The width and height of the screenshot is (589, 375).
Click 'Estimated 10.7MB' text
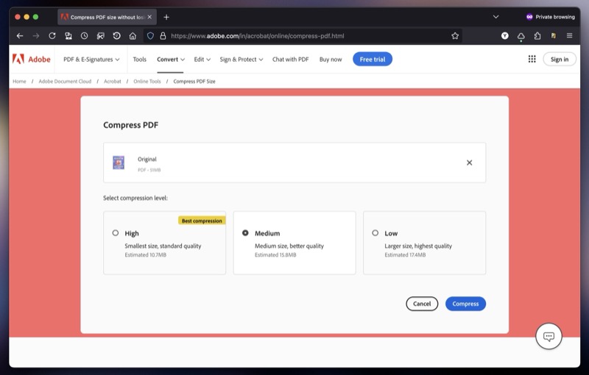click(145, 255)
